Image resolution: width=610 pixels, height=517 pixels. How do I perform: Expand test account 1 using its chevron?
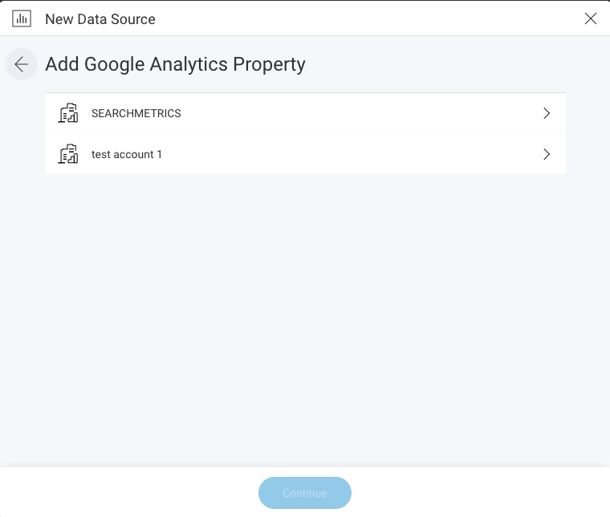coord(547,154)
